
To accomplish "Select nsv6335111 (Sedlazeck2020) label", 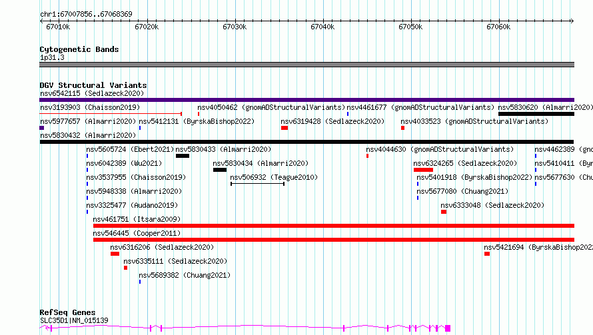I will click(x=175, y=261).
